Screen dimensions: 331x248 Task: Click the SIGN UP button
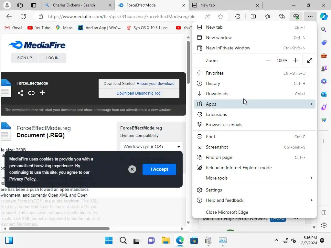(x=25, y=58)
